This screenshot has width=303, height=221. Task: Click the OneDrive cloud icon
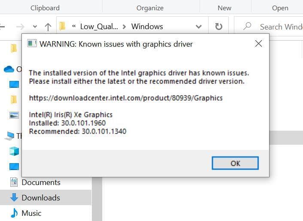click(9, 69)
